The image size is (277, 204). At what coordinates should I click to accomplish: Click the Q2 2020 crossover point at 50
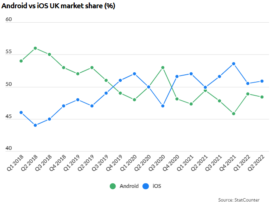tap(149, 87)
